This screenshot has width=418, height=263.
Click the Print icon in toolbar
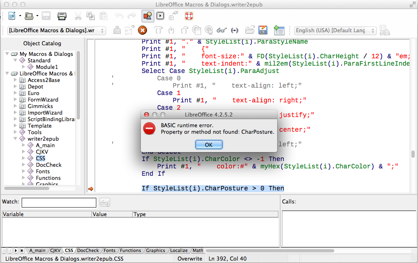pos(62,16)
